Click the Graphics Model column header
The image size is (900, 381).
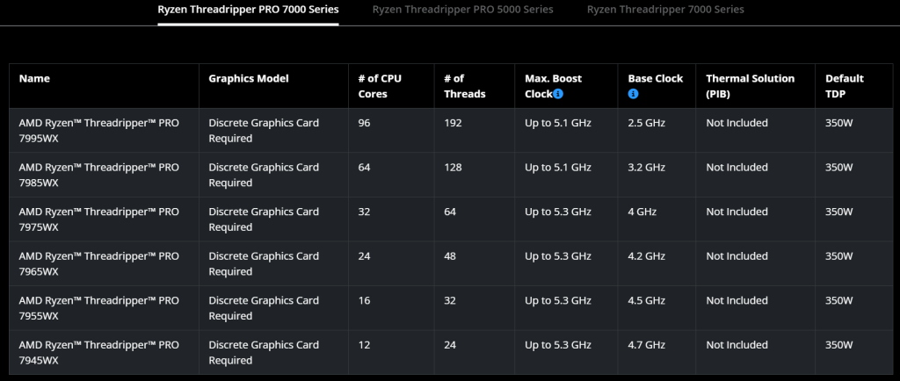point(249,79)
